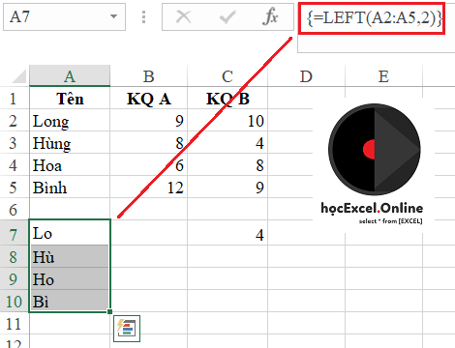
Task: Click the Select All corner triangle
Action: (x=19, y=76)
